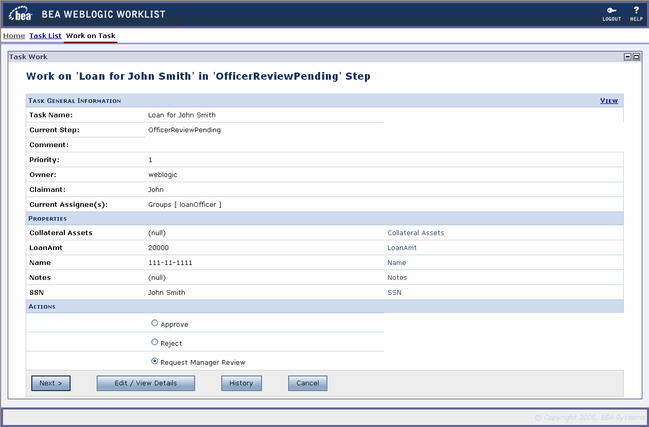Select the Approve radio button
The height and width of the screenshot is (427, 649).
pyautogui.click(x=154, y=323)
